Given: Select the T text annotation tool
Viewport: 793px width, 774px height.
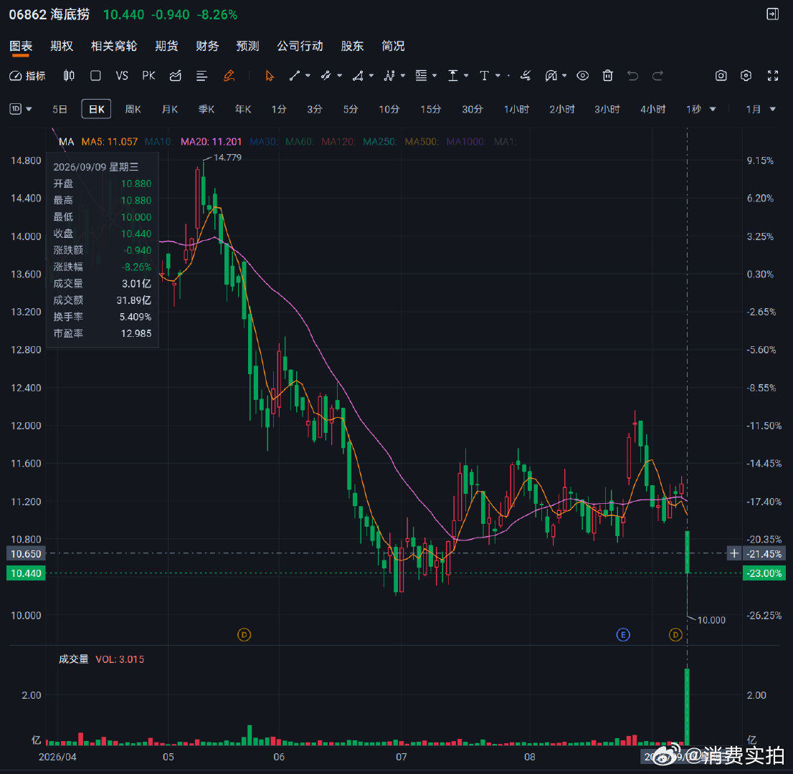Looking at the screenshot, I should [x=485, y=76].
